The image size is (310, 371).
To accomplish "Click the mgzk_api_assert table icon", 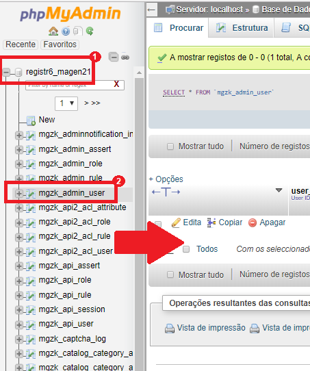I will point(31,266).
